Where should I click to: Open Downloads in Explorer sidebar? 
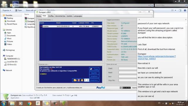(11, 21)
